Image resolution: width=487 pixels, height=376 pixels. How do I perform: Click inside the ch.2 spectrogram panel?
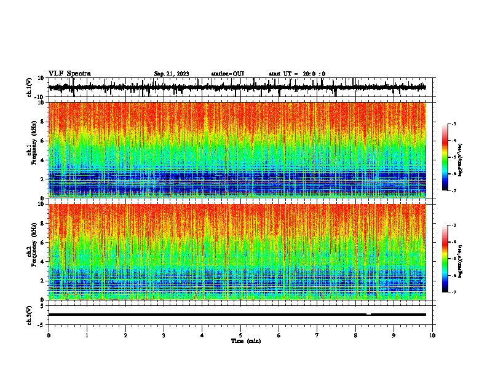[x=237, y=252]
